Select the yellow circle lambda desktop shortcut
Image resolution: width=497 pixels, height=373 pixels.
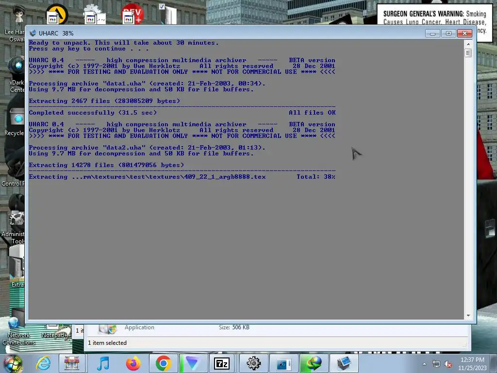57,14
